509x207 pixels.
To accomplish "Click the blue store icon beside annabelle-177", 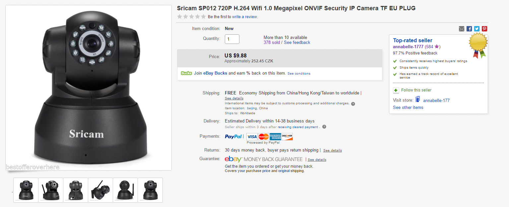I will coord(417,100).
